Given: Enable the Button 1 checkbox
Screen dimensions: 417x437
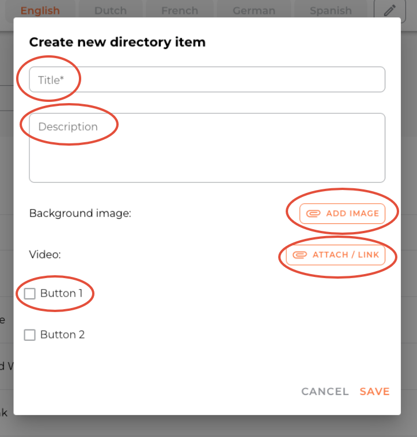Looking at the screenshot, I should 30,294.
